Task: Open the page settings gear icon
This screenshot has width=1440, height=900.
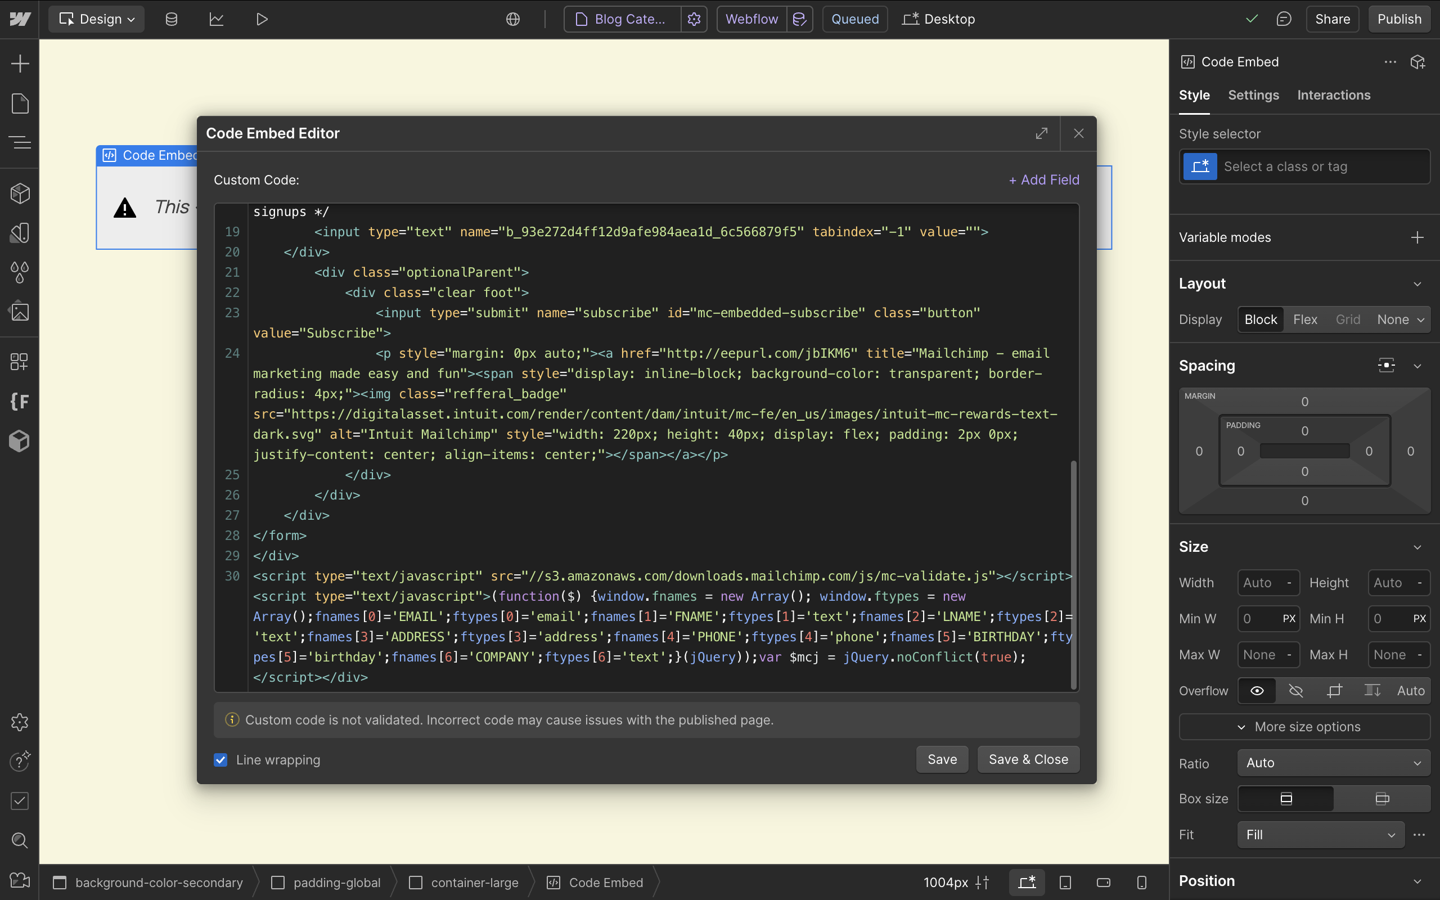Action: (x=694, y=19)
